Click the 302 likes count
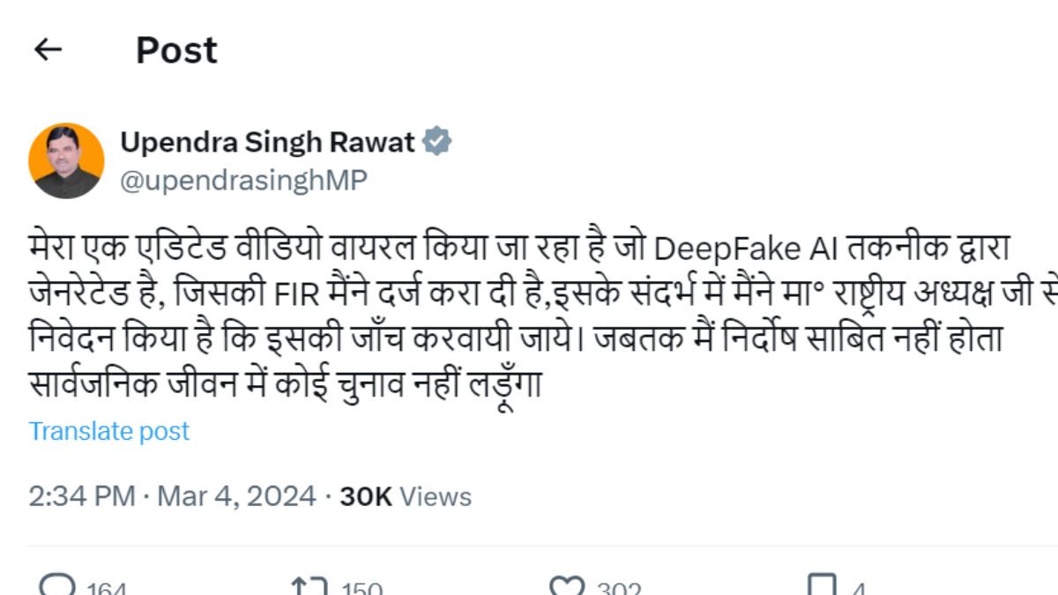 619,589
